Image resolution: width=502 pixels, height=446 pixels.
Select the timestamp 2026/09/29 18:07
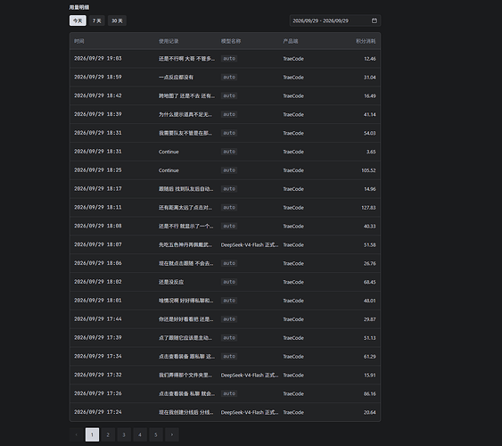(x=98, y=244)
